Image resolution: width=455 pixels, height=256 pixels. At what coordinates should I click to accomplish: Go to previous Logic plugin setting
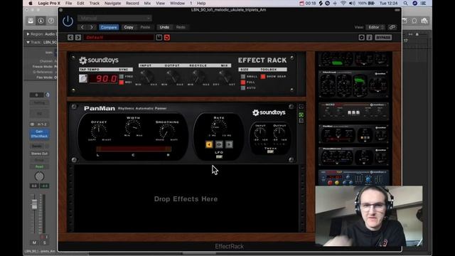[82, 27]
